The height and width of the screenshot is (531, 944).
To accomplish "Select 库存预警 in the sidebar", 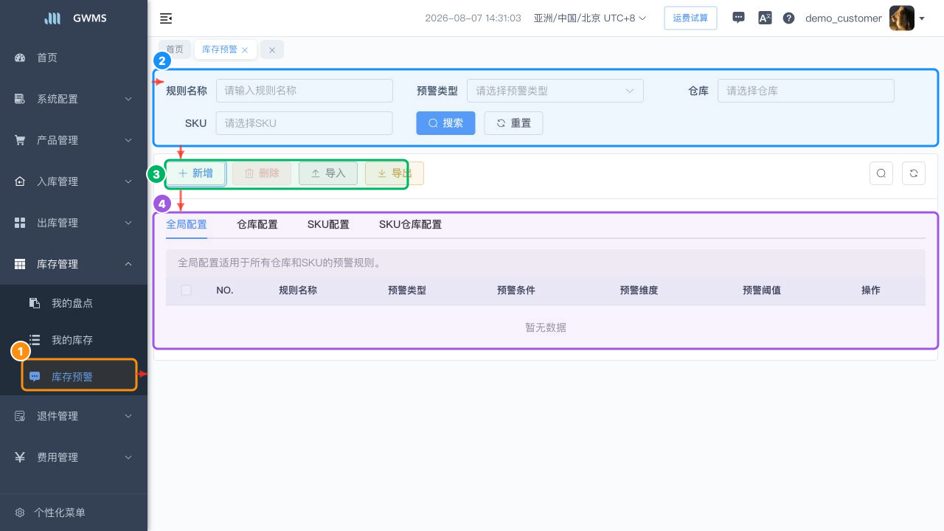I will point(74,377).
